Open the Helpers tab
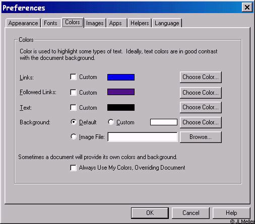This screenshot has width=255, height=224. (140, 23)
